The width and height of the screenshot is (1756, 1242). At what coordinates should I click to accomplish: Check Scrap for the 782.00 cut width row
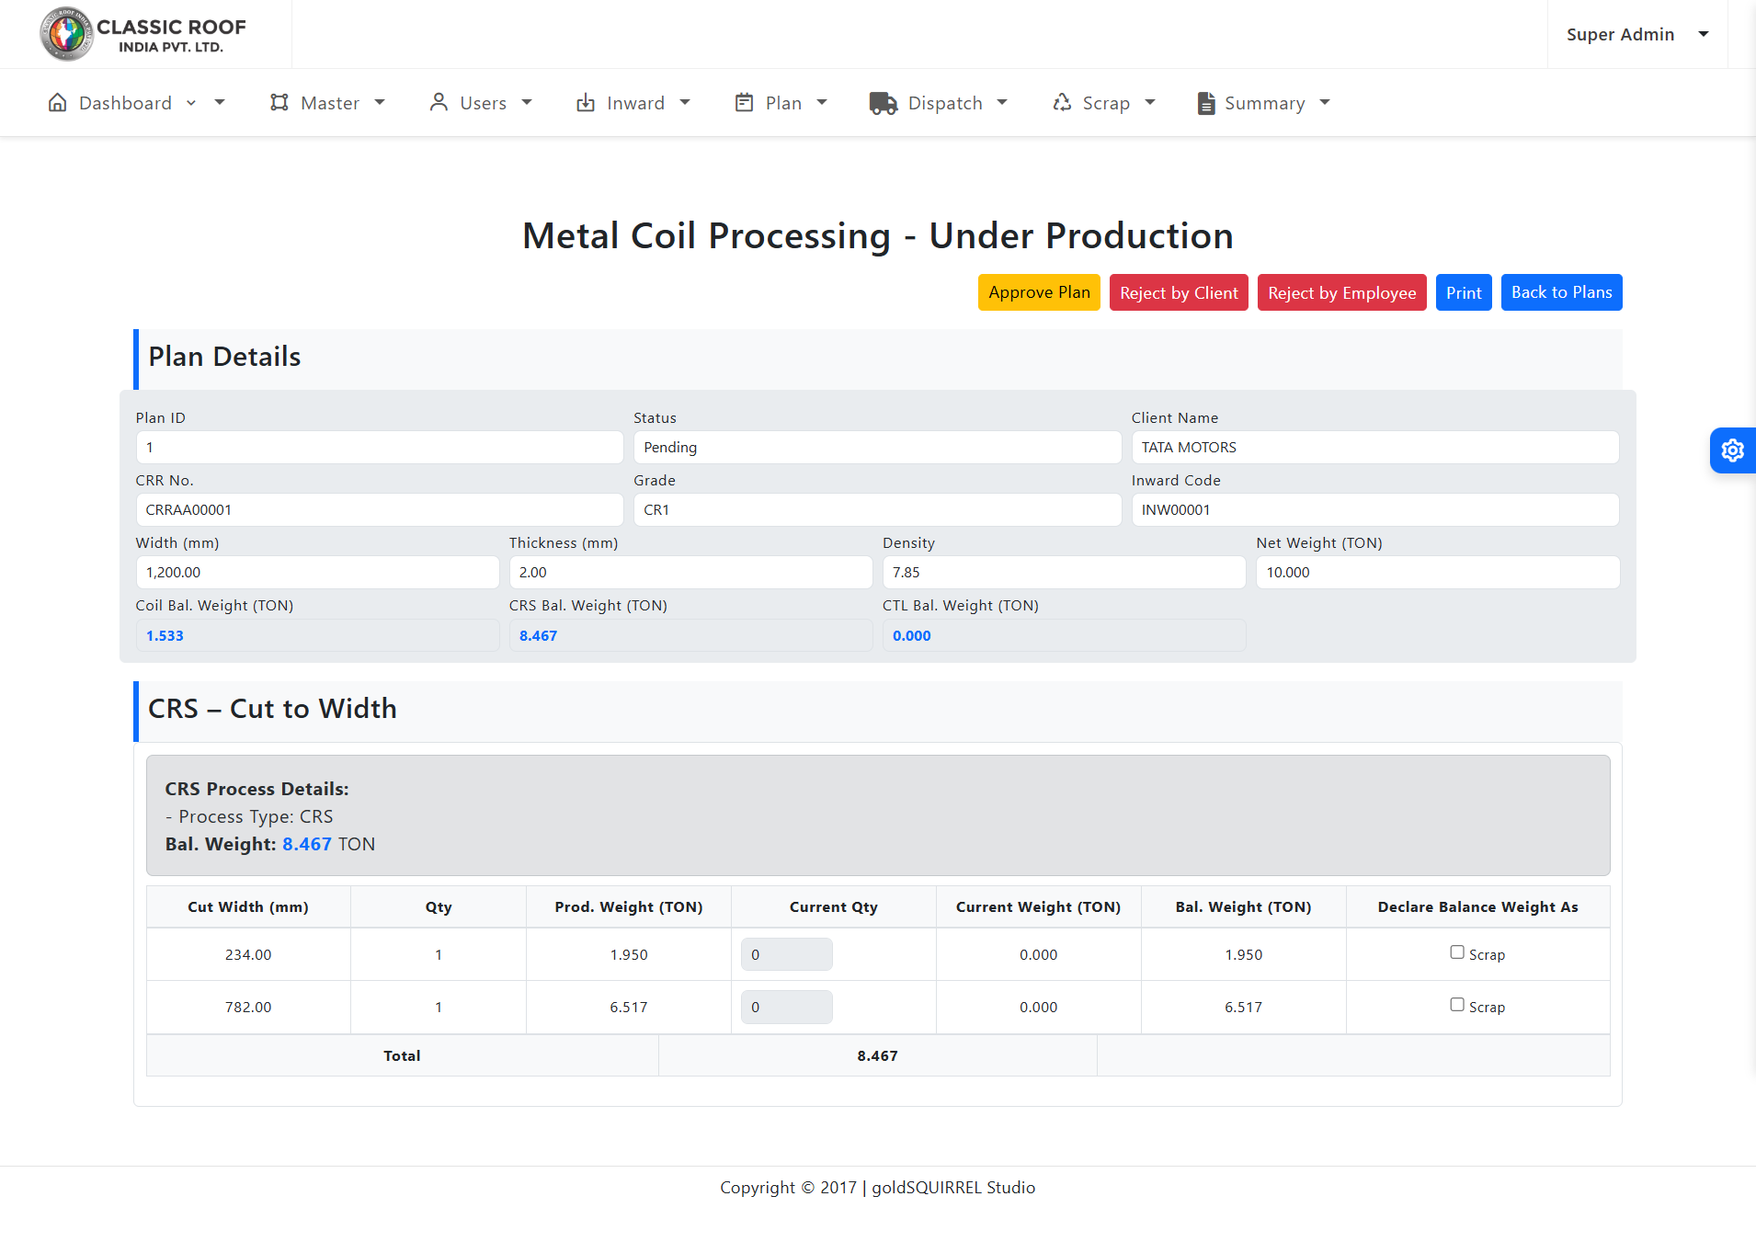1457,1005
